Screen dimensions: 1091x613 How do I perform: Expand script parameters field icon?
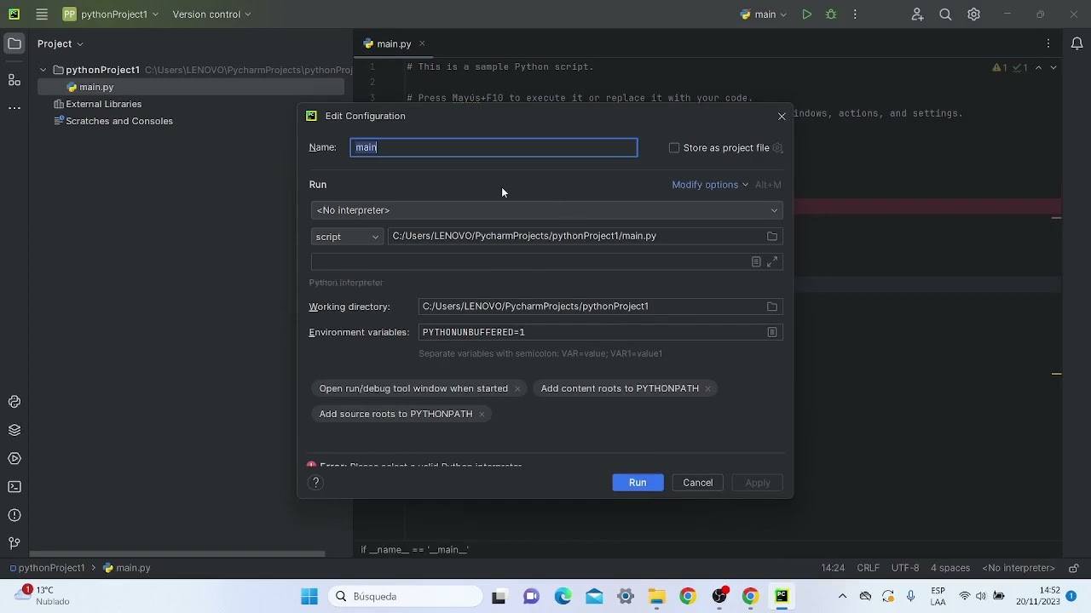point(772,261)
